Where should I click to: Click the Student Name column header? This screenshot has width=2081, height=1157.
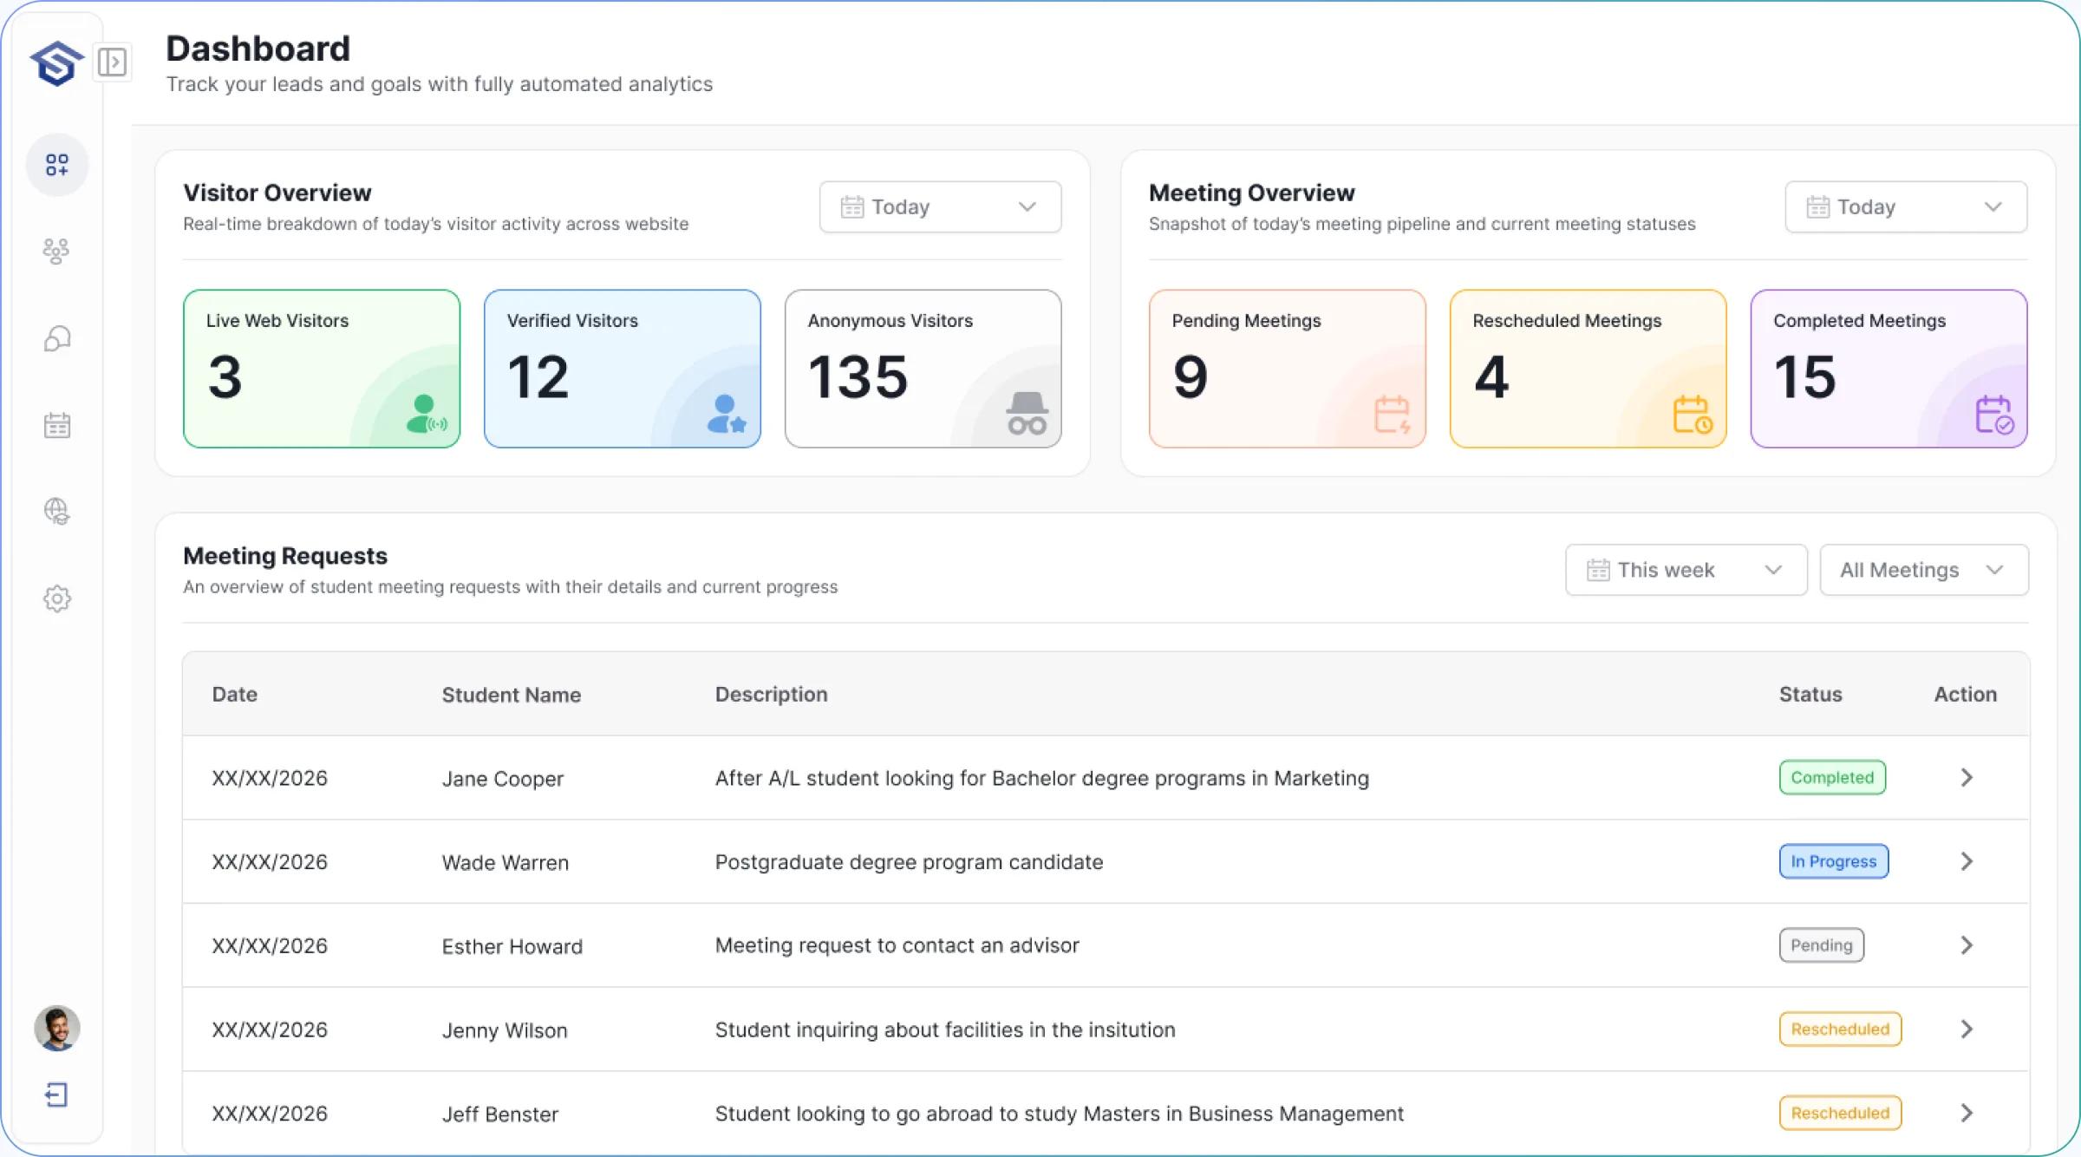[x=512, y=695]
